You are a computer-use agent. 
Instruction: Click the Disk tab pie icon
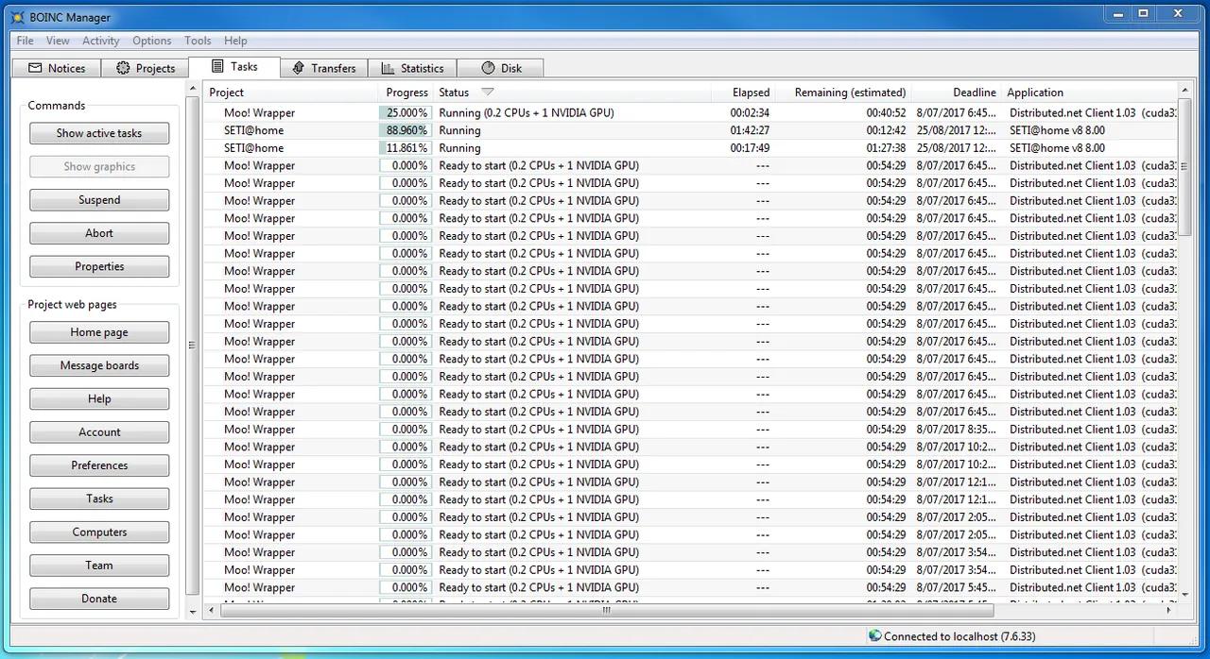[488, 68]
